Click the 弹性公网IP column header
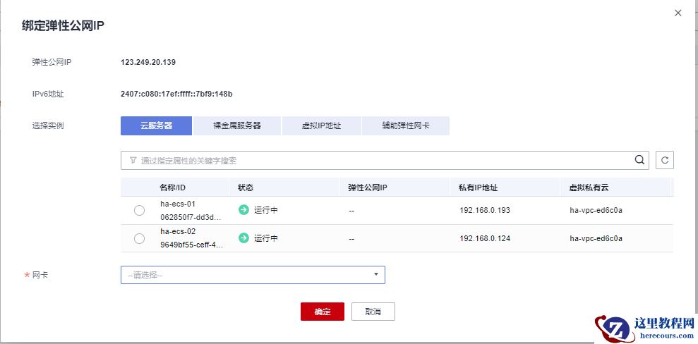698x344 pixels. 368,188
